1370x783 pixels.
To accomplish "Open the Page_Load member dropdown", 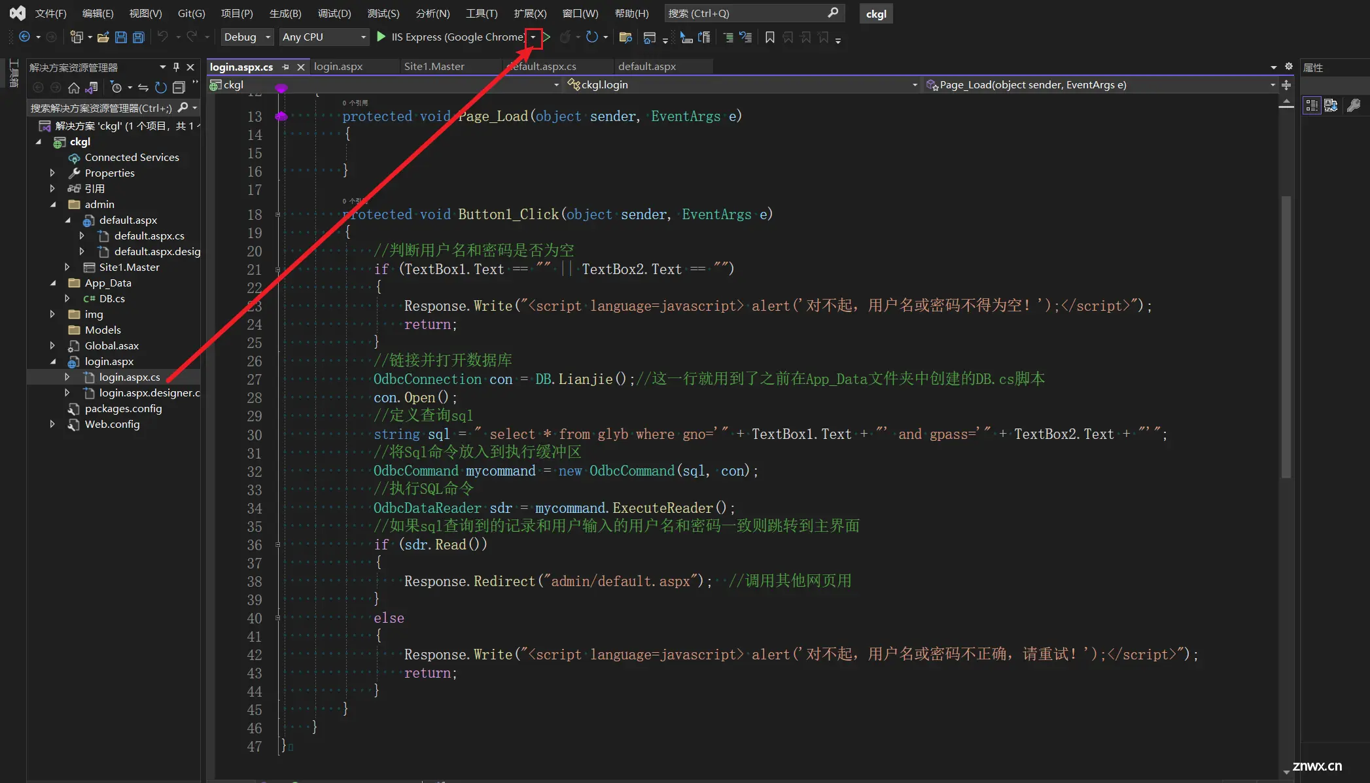I will coord(1273,85).
